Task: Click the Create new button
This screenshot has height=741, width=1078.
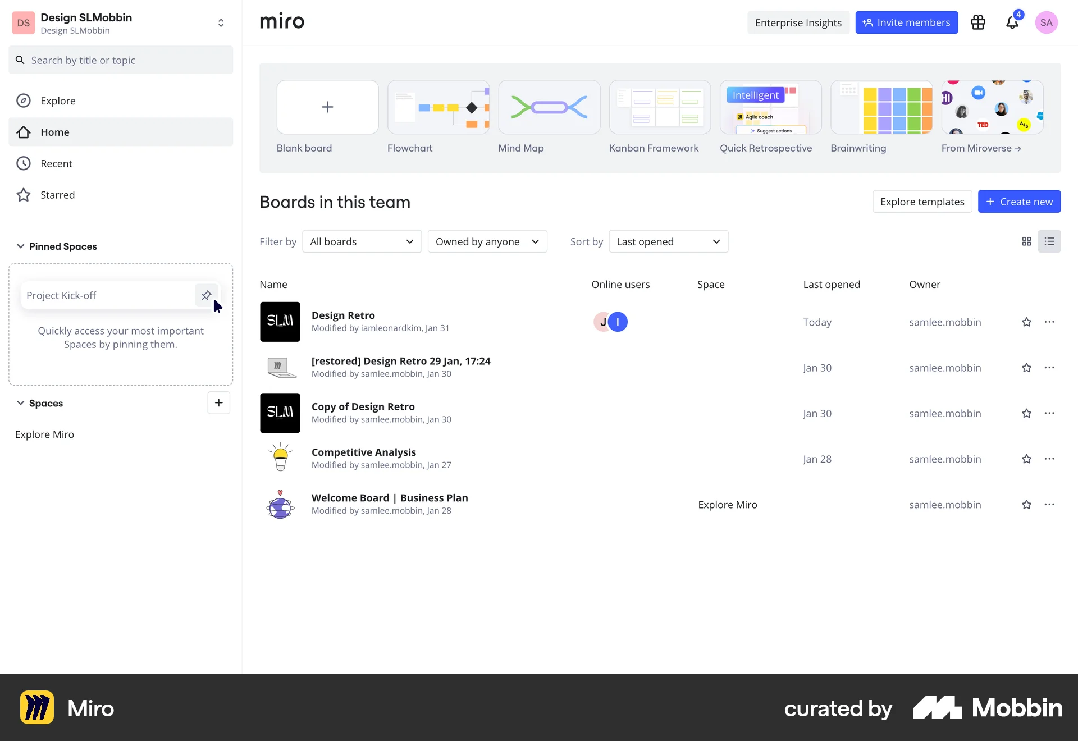Action: point(1019,201)
